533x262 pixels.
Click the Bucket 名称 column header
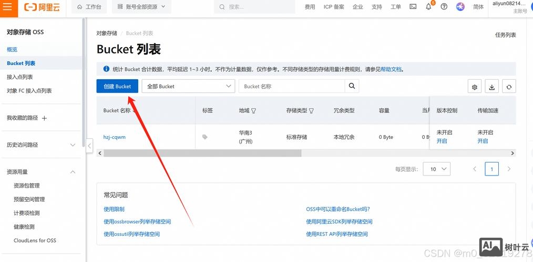point(117,111)
